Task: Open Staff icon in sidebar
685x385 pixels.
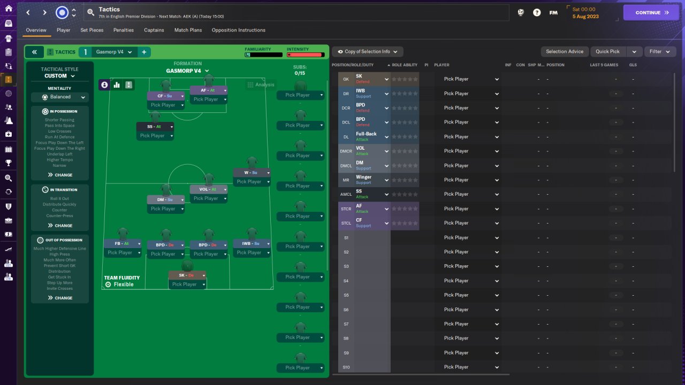Action: (8, 107)
